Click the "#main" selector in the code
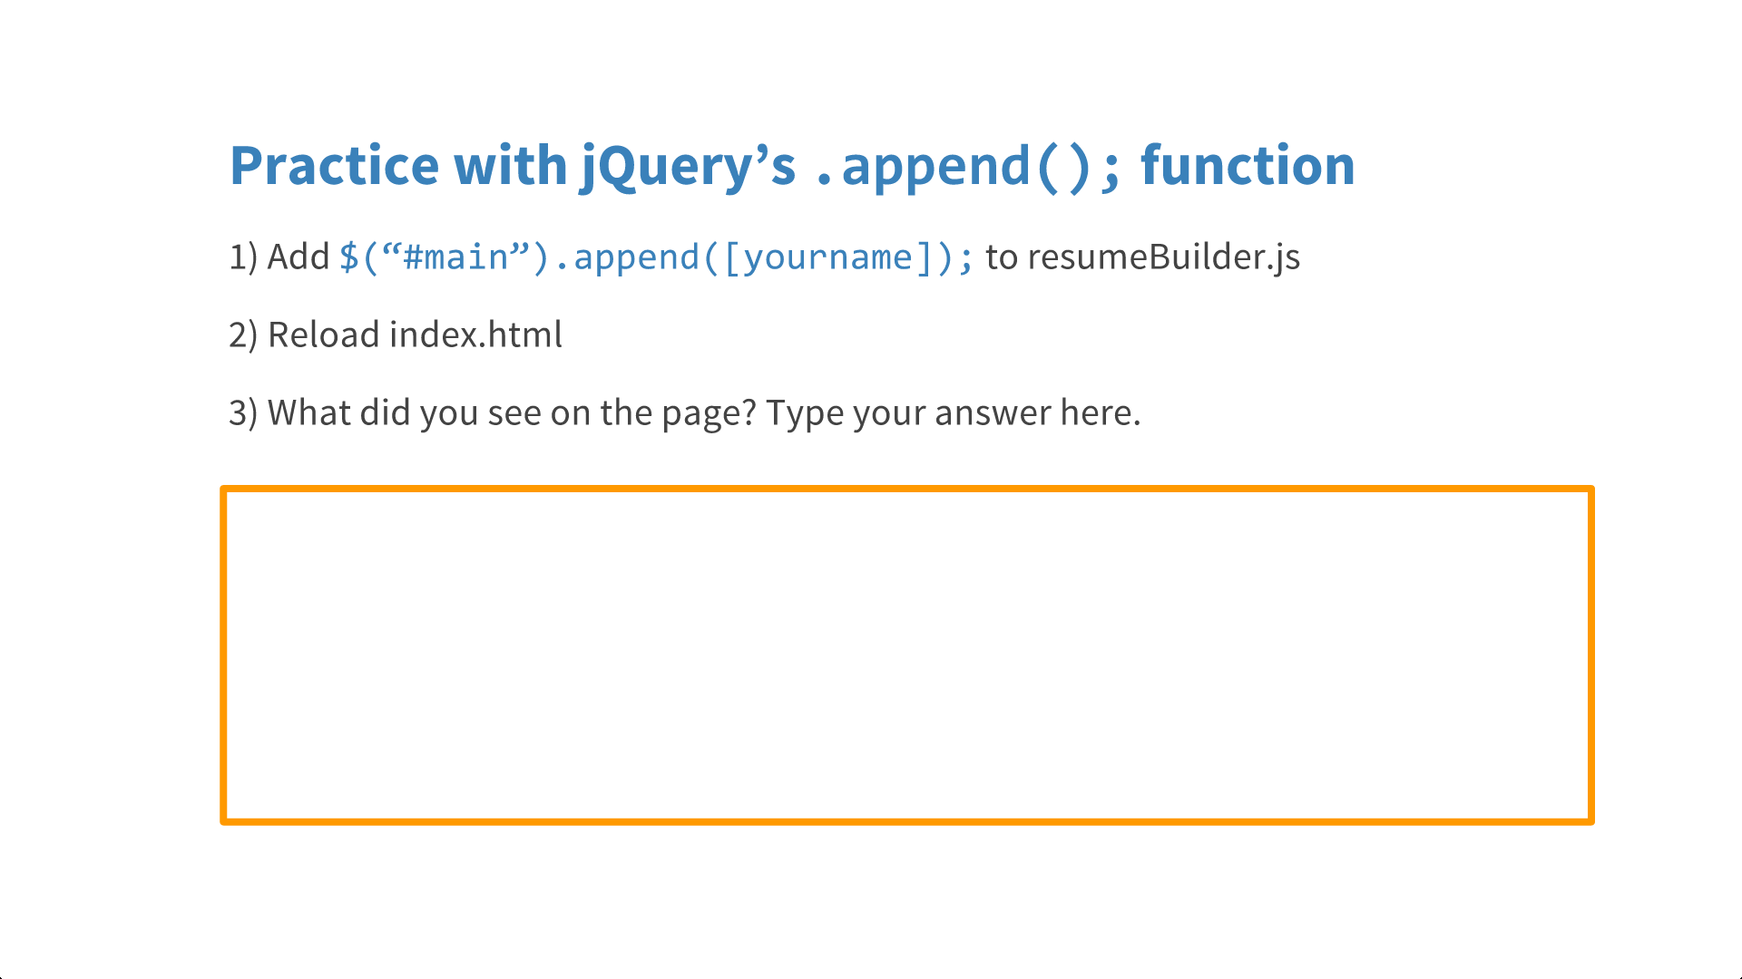The image size is (1742, 979). (455, 257)
